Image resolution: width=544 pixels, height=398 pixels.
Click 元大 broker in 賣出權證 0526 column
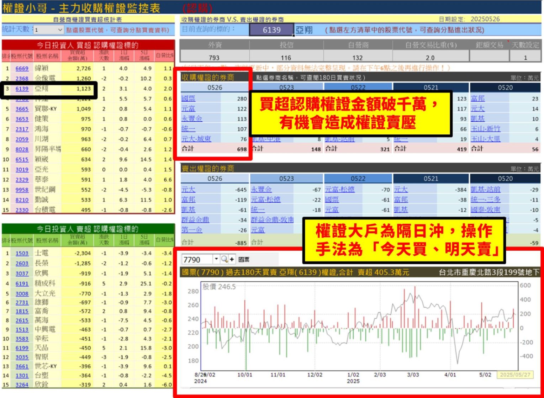pyautogui.click(x=188, y=190)
